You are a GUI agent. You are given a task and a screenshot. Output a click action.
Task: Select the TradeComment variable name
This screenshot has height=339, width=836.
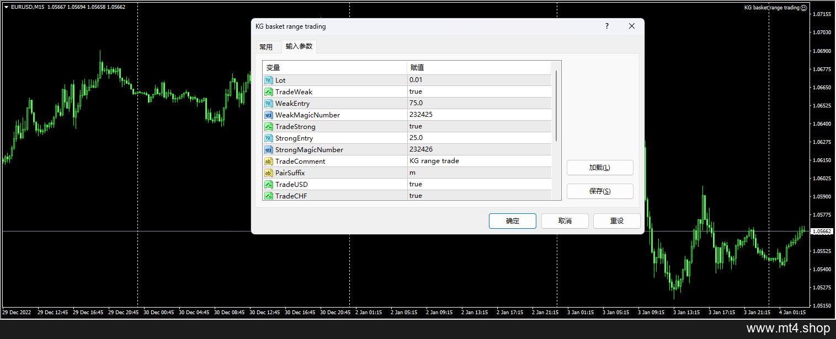coord(300,162)
